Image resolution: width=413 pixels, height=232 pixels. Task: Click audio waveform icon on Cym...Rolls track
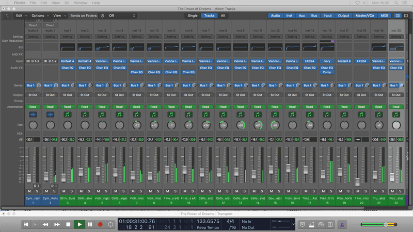pos(50,114)
